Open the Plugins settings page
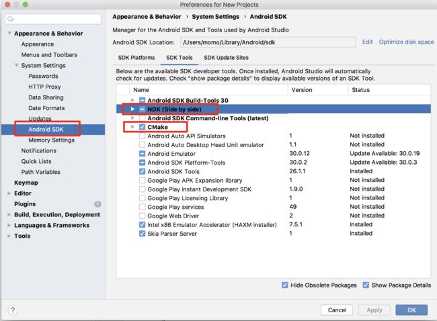Image resolution: width=437 pixels, height=321 pixels. tap(25, 204)
